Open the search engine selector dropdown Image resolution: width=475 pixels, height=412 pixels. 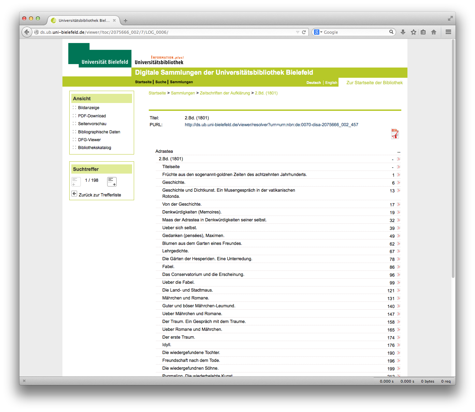(318, 32)
